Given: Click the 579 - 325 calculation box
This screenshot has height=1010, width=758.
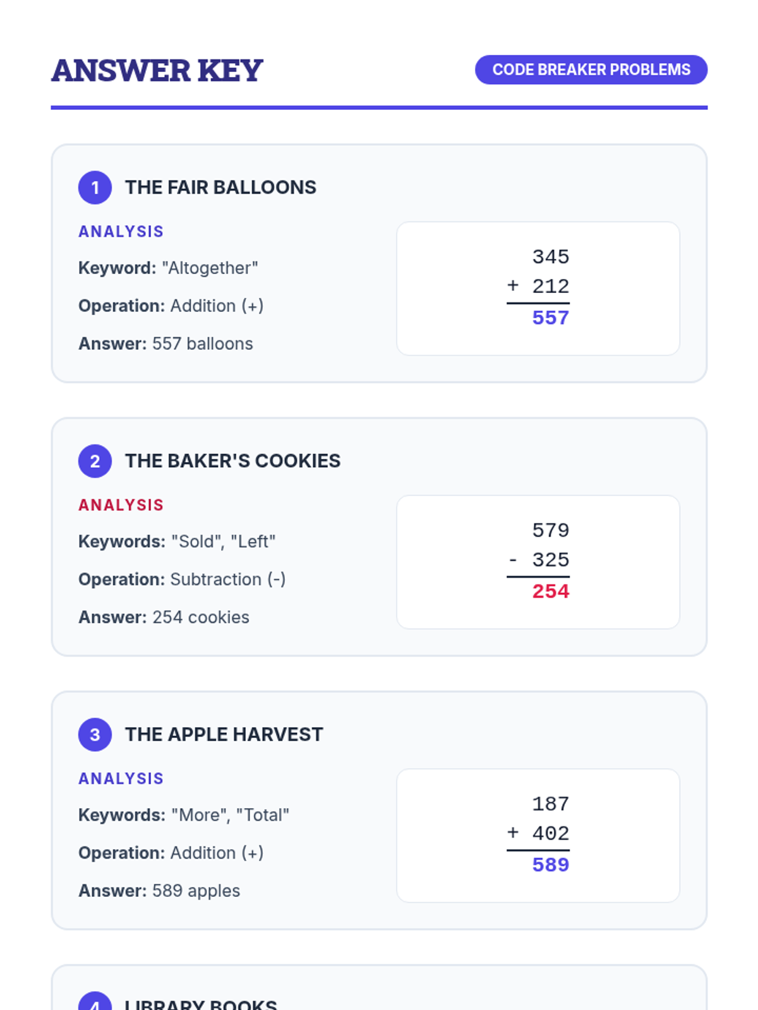Looking at the screenshot, I should (x=538, y=562).
